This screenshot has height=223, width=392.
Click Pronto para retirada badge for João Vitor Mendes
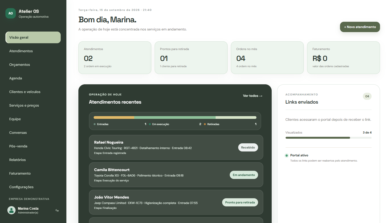click(x=240, y=202)
